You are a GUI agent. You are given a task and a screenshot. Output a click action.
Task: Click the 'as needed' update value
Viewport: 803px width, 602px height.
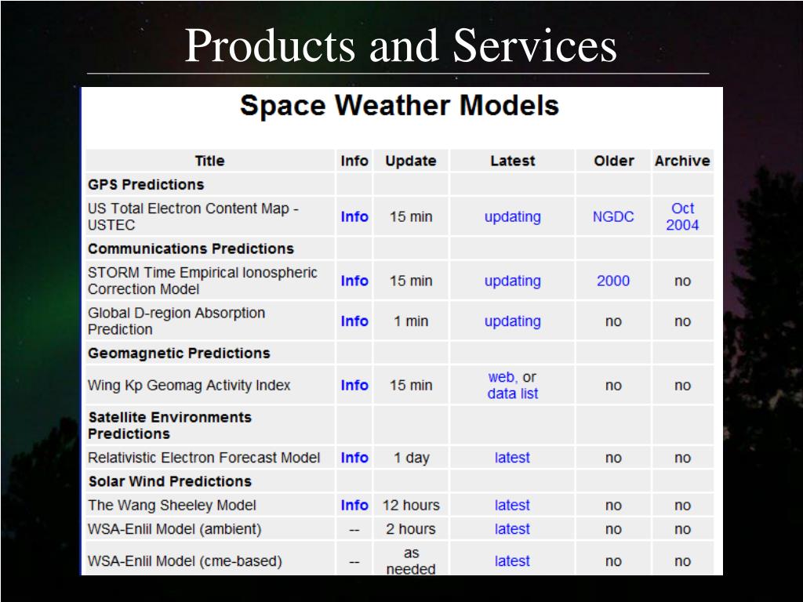pyautogui.click(x=411, y=560)
